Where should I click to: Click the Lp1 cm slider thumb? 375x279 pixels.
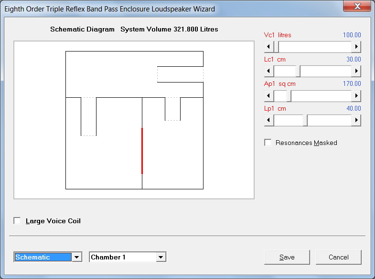coord(305,120)
